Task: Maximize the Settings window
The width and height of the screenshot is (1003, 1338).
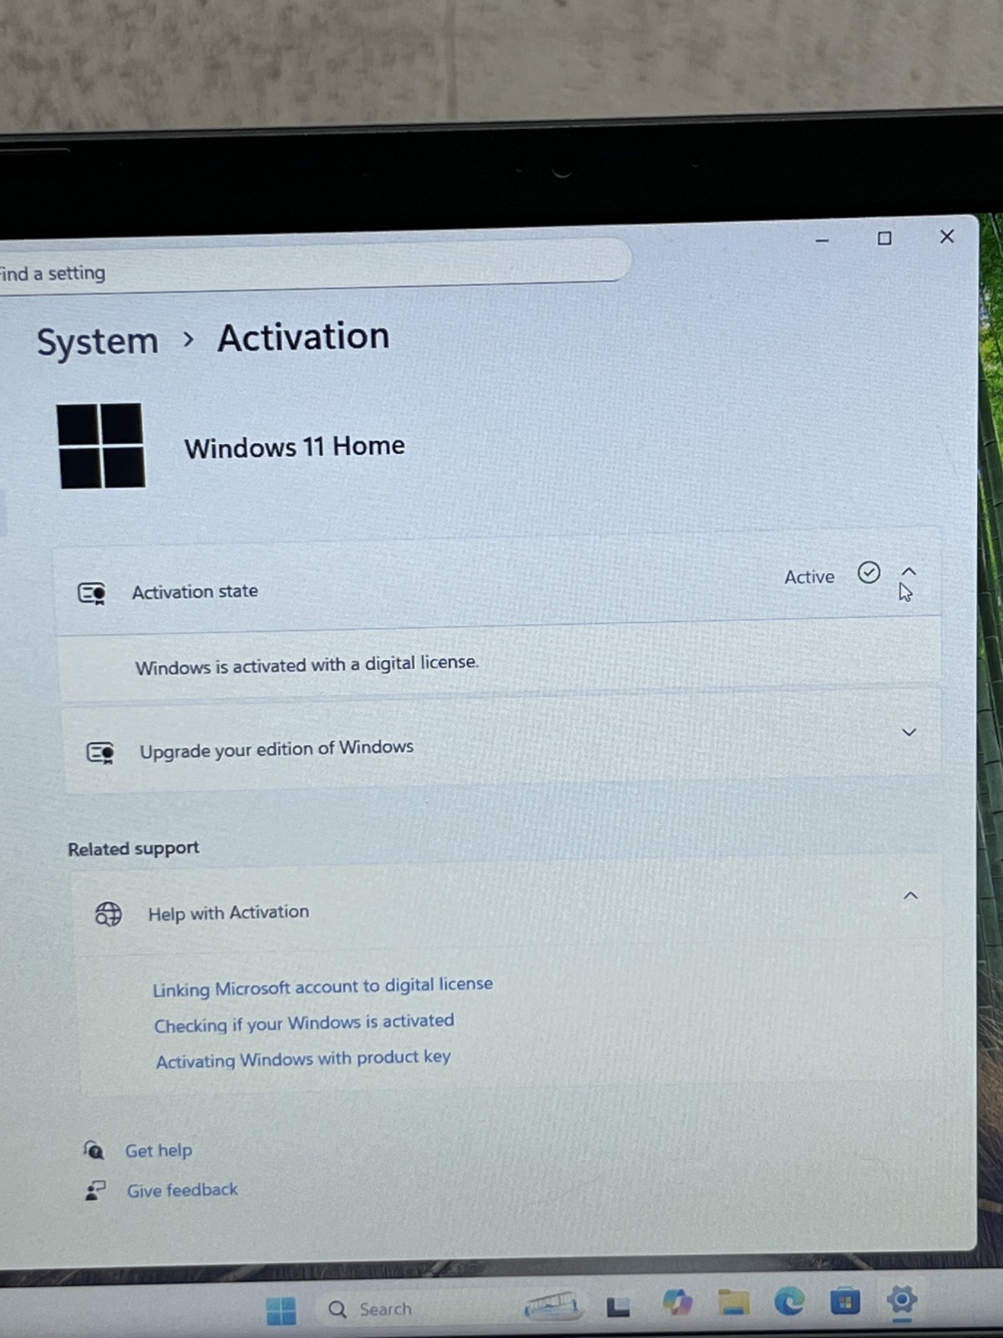Action: pyautogui.click(x=884, y=238)
